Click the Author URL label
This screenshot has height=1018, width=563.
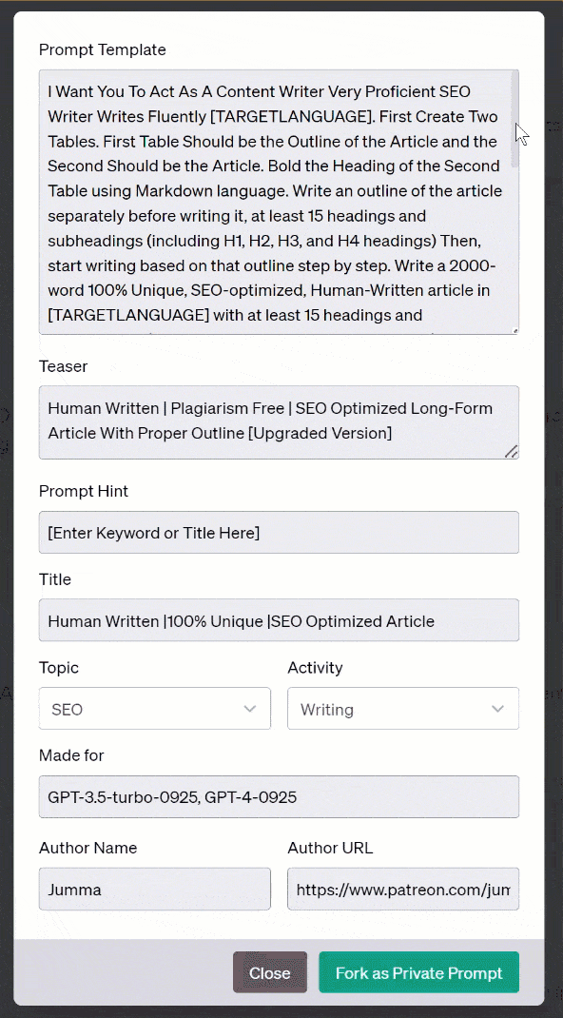[330, 848]
